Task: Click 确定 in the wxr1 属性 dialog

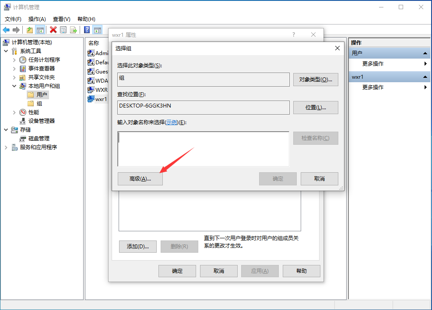Action: point(177,271)
